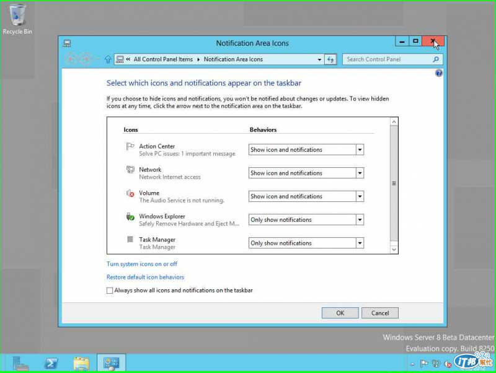Click the Action Center row label
The height and width of the screenshot is (373, 496).
coord(157,146)
